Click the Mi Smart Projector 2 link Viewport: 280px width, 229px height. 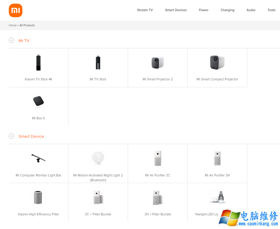(x=158, y=79)
